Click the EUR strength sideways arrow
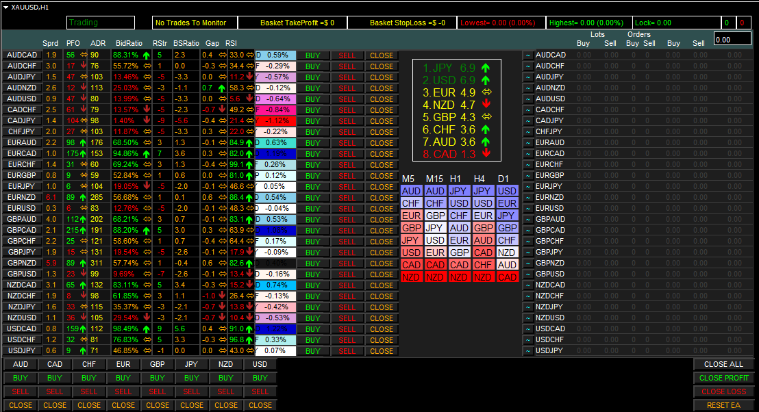 coord(486,92)
